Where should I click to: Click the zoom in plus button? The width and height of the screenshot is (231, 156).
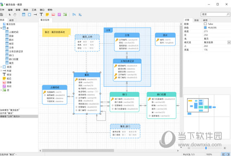point(225,148)
